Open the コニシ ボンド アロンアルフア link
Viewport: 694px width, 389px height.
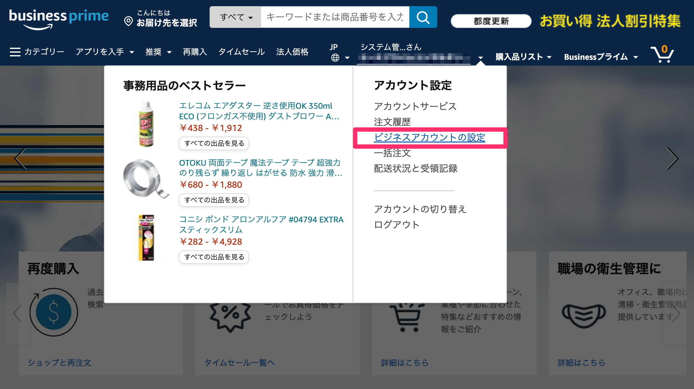point(261,225)
